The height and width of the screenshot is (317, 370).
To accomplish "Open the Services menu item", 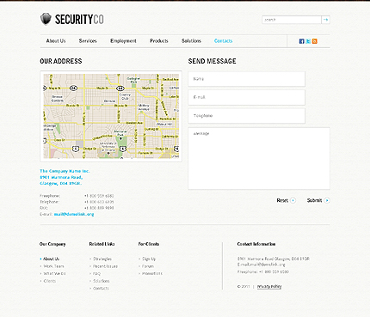I will click(88, 41).
